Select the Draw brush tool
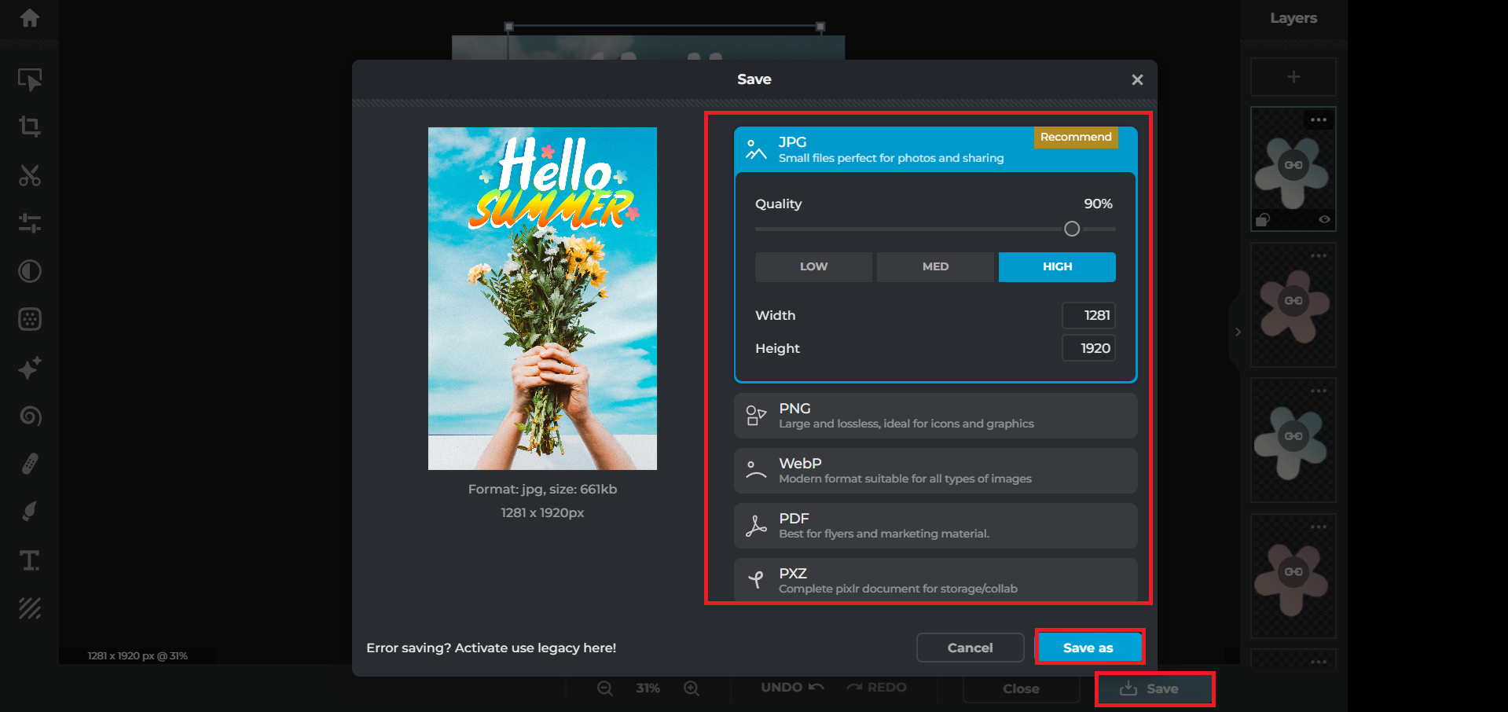The width and height of the screenshot is (1508, 712). [x=30, y=512]
